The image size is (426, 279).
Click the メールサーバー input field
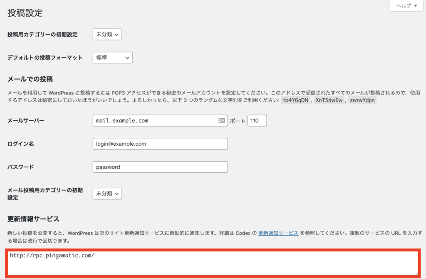(x=160, y=120)
